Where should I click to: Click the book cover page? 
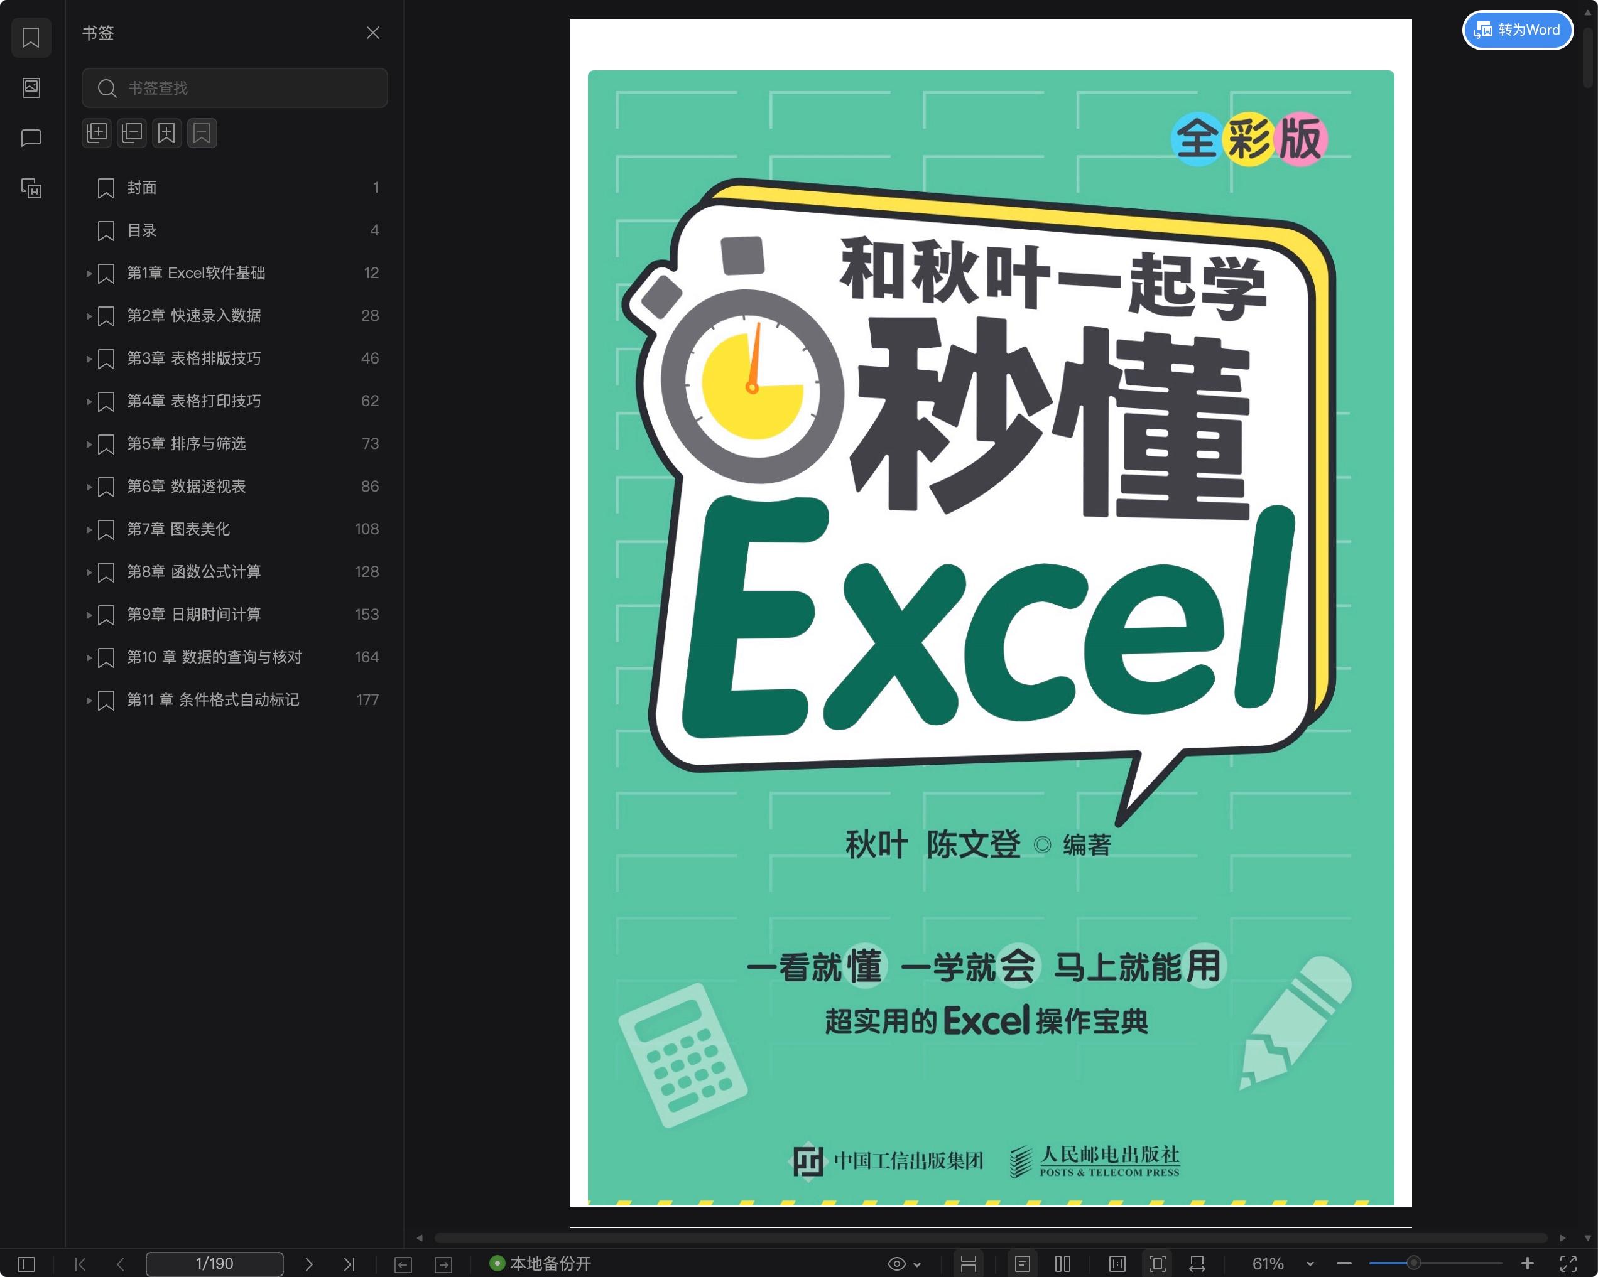[x=990, y=612]
